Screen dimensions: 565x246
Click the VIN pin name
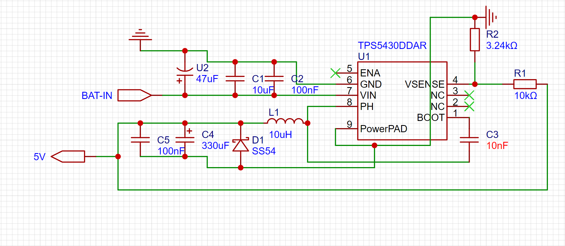point(368,95)
